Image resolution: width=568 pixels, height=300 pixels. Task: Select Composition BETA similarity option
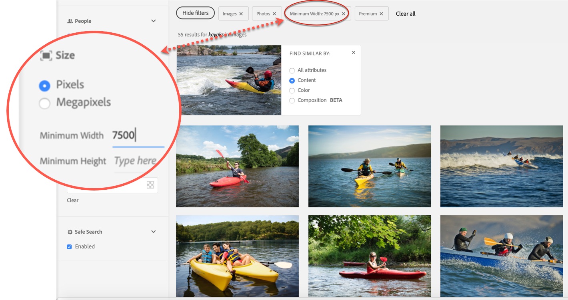click(292, 101)
